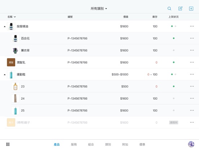Sort by 名稱 column chevron
Screen dimensions: 199x149
point(15,17)
